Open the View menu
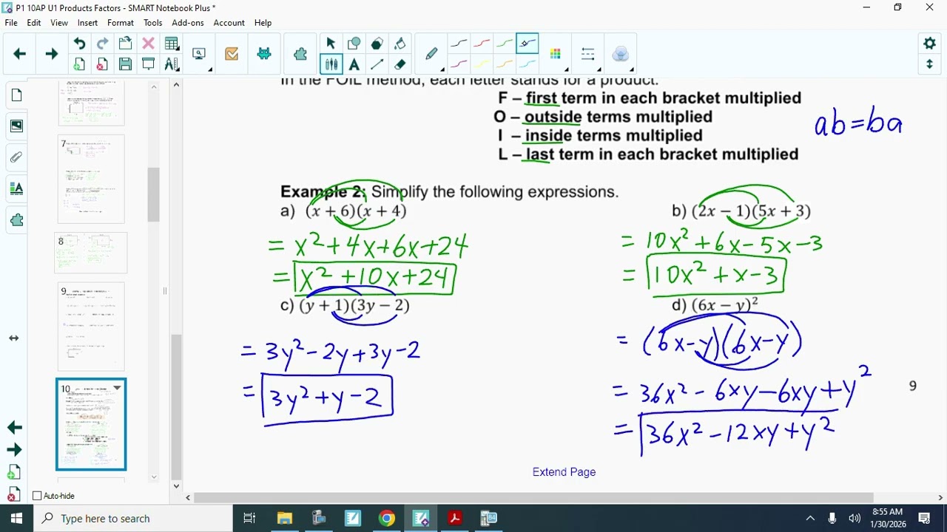947x532 pixels. 59,23
